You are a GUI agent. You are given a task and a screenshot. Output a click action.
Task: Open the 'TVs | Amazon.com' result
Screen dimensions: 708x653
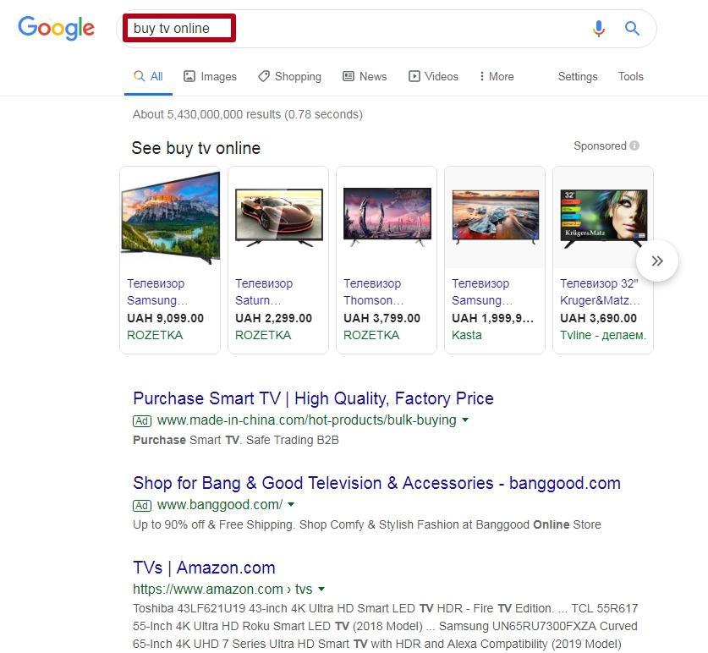[x=204, y=568]
